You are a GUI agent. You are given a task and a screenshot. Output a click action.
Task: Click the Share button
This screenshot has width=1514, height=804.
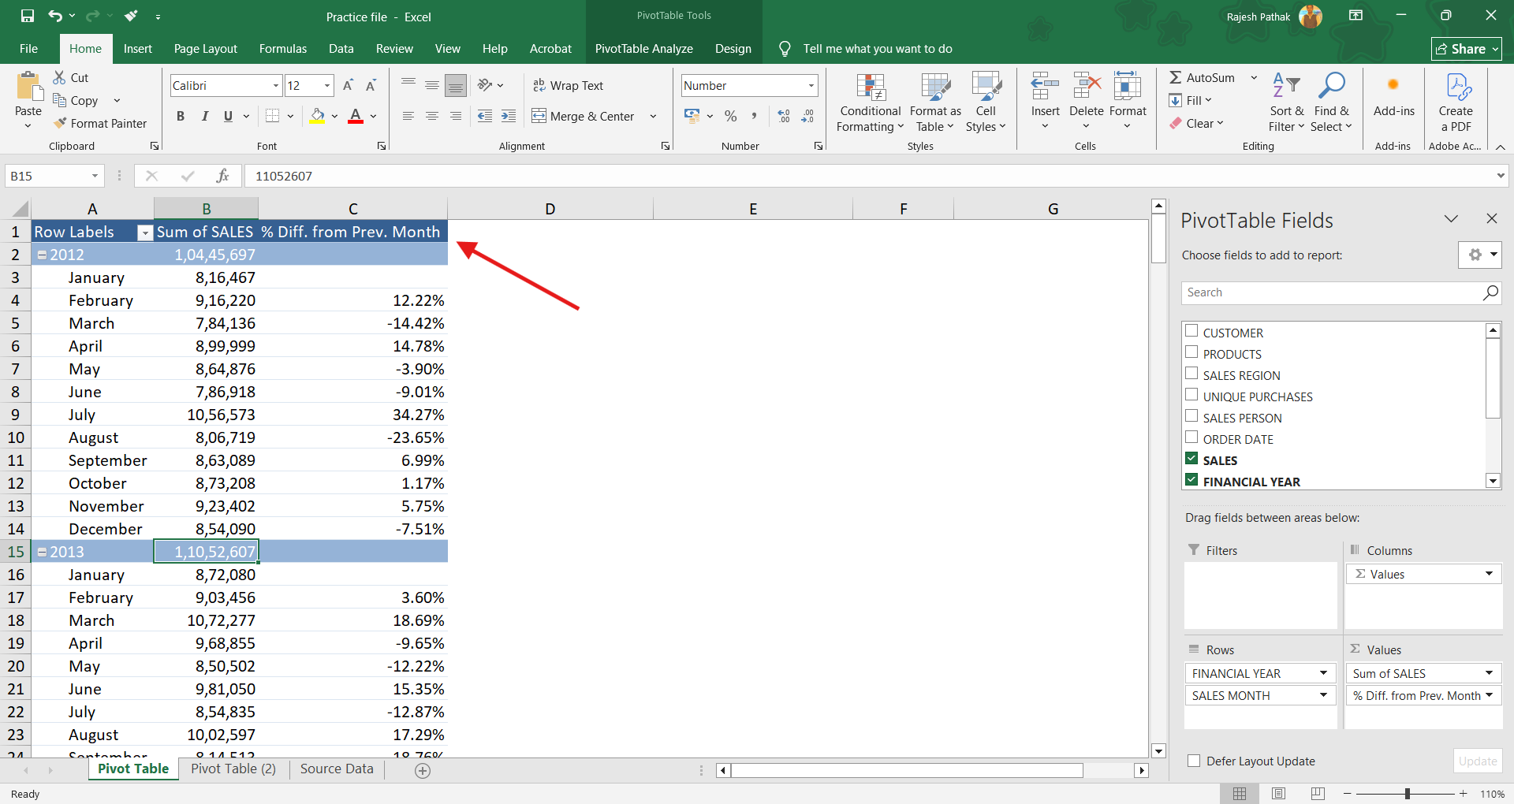1466,49
